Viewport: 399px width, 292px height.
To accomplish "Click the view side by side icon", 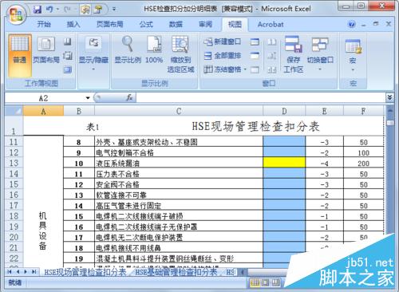I will pos(271,41).
